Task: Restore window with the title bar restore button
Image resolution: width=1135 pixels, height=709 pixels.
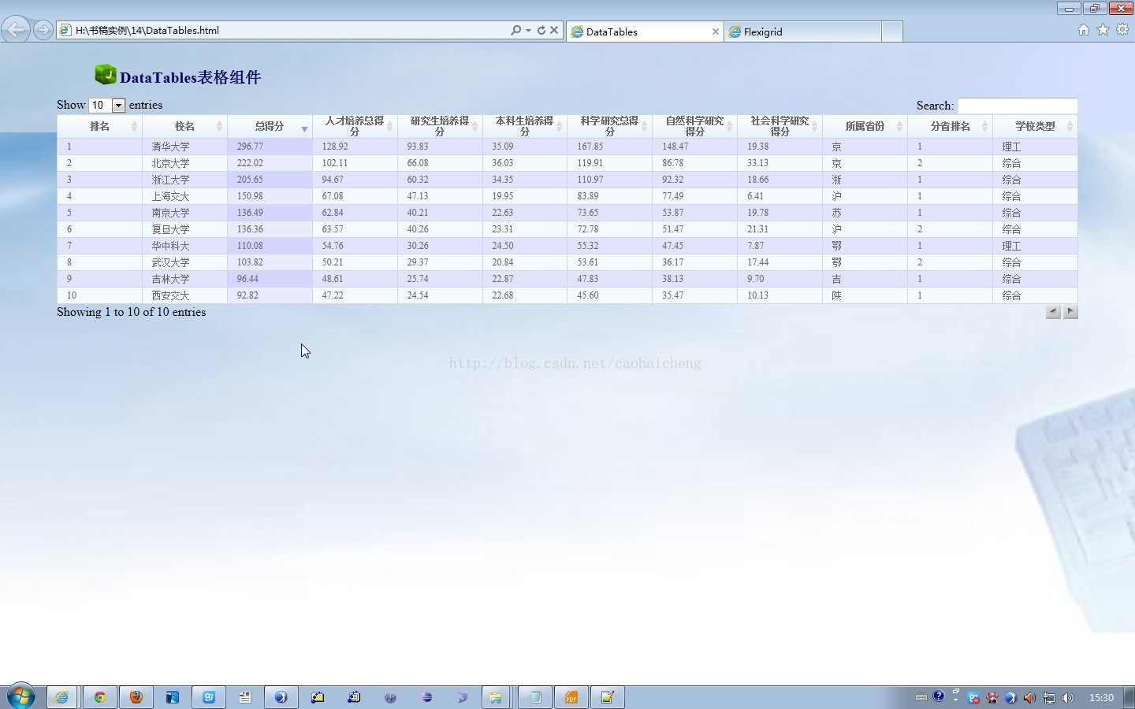Action: click(x=1094, y=9)
